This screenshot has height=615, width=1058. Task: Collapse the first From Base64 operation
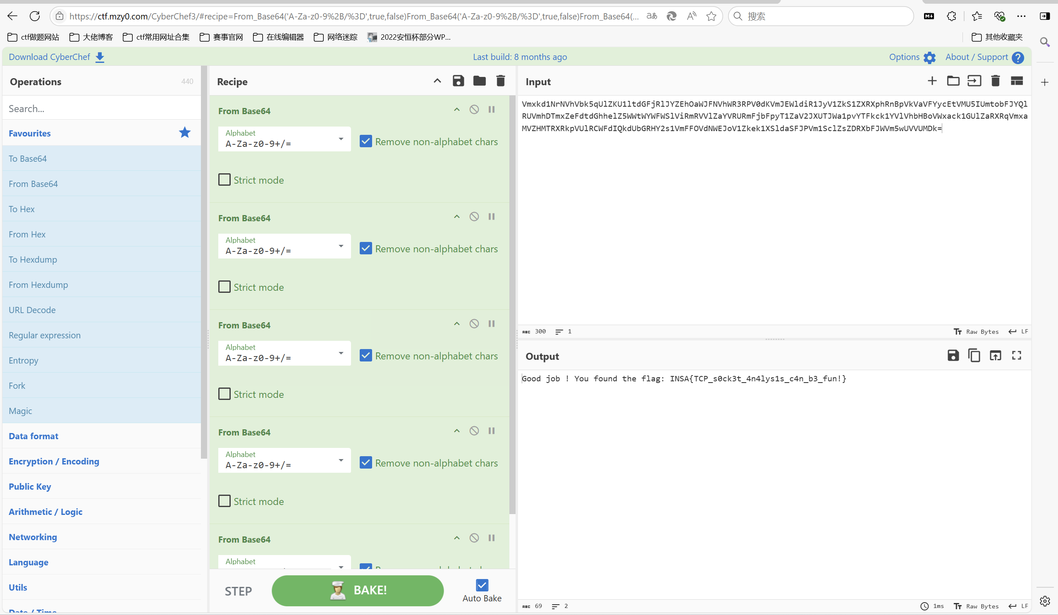[457, 110]
